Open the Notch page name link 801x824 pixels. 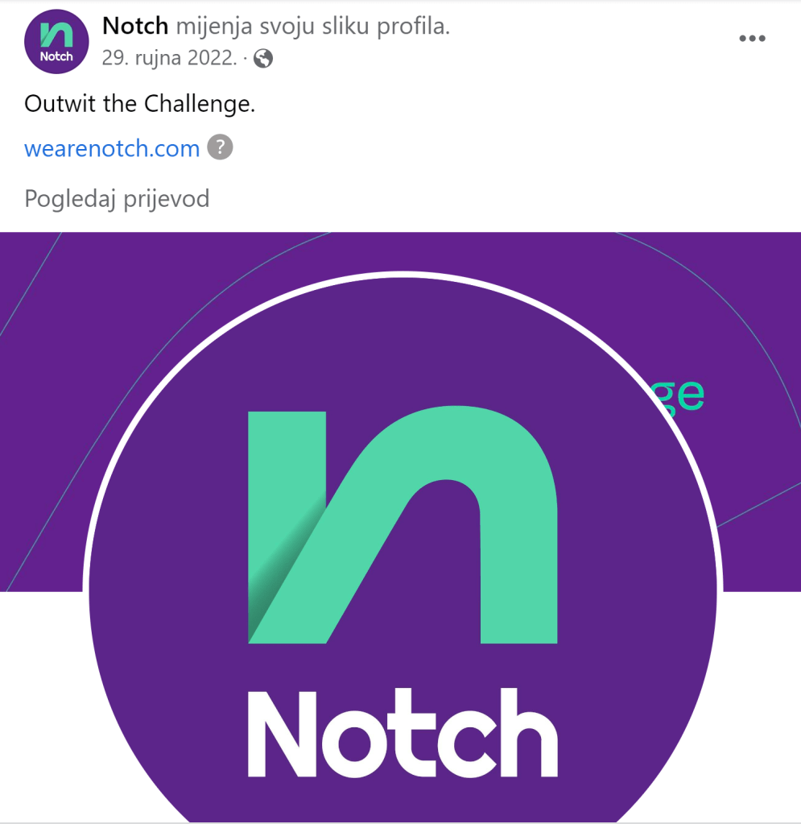(x=135, y=26)
